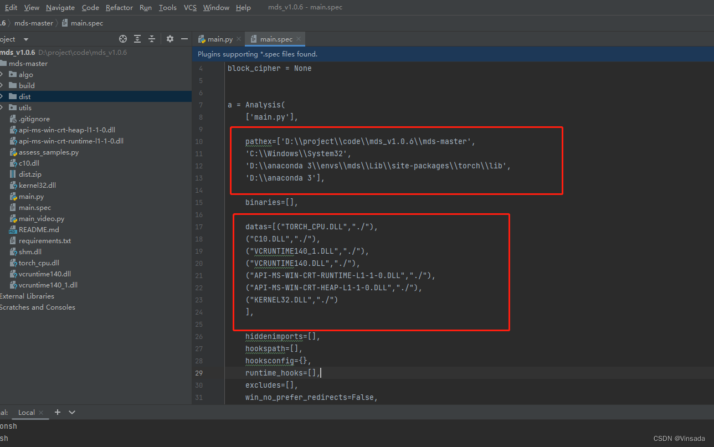Open the Tools menu
Screen dimensions: 714x447
coord(168,7)
